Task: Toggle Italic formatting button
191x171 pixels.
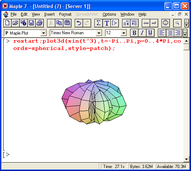Action: pos(142,33)
